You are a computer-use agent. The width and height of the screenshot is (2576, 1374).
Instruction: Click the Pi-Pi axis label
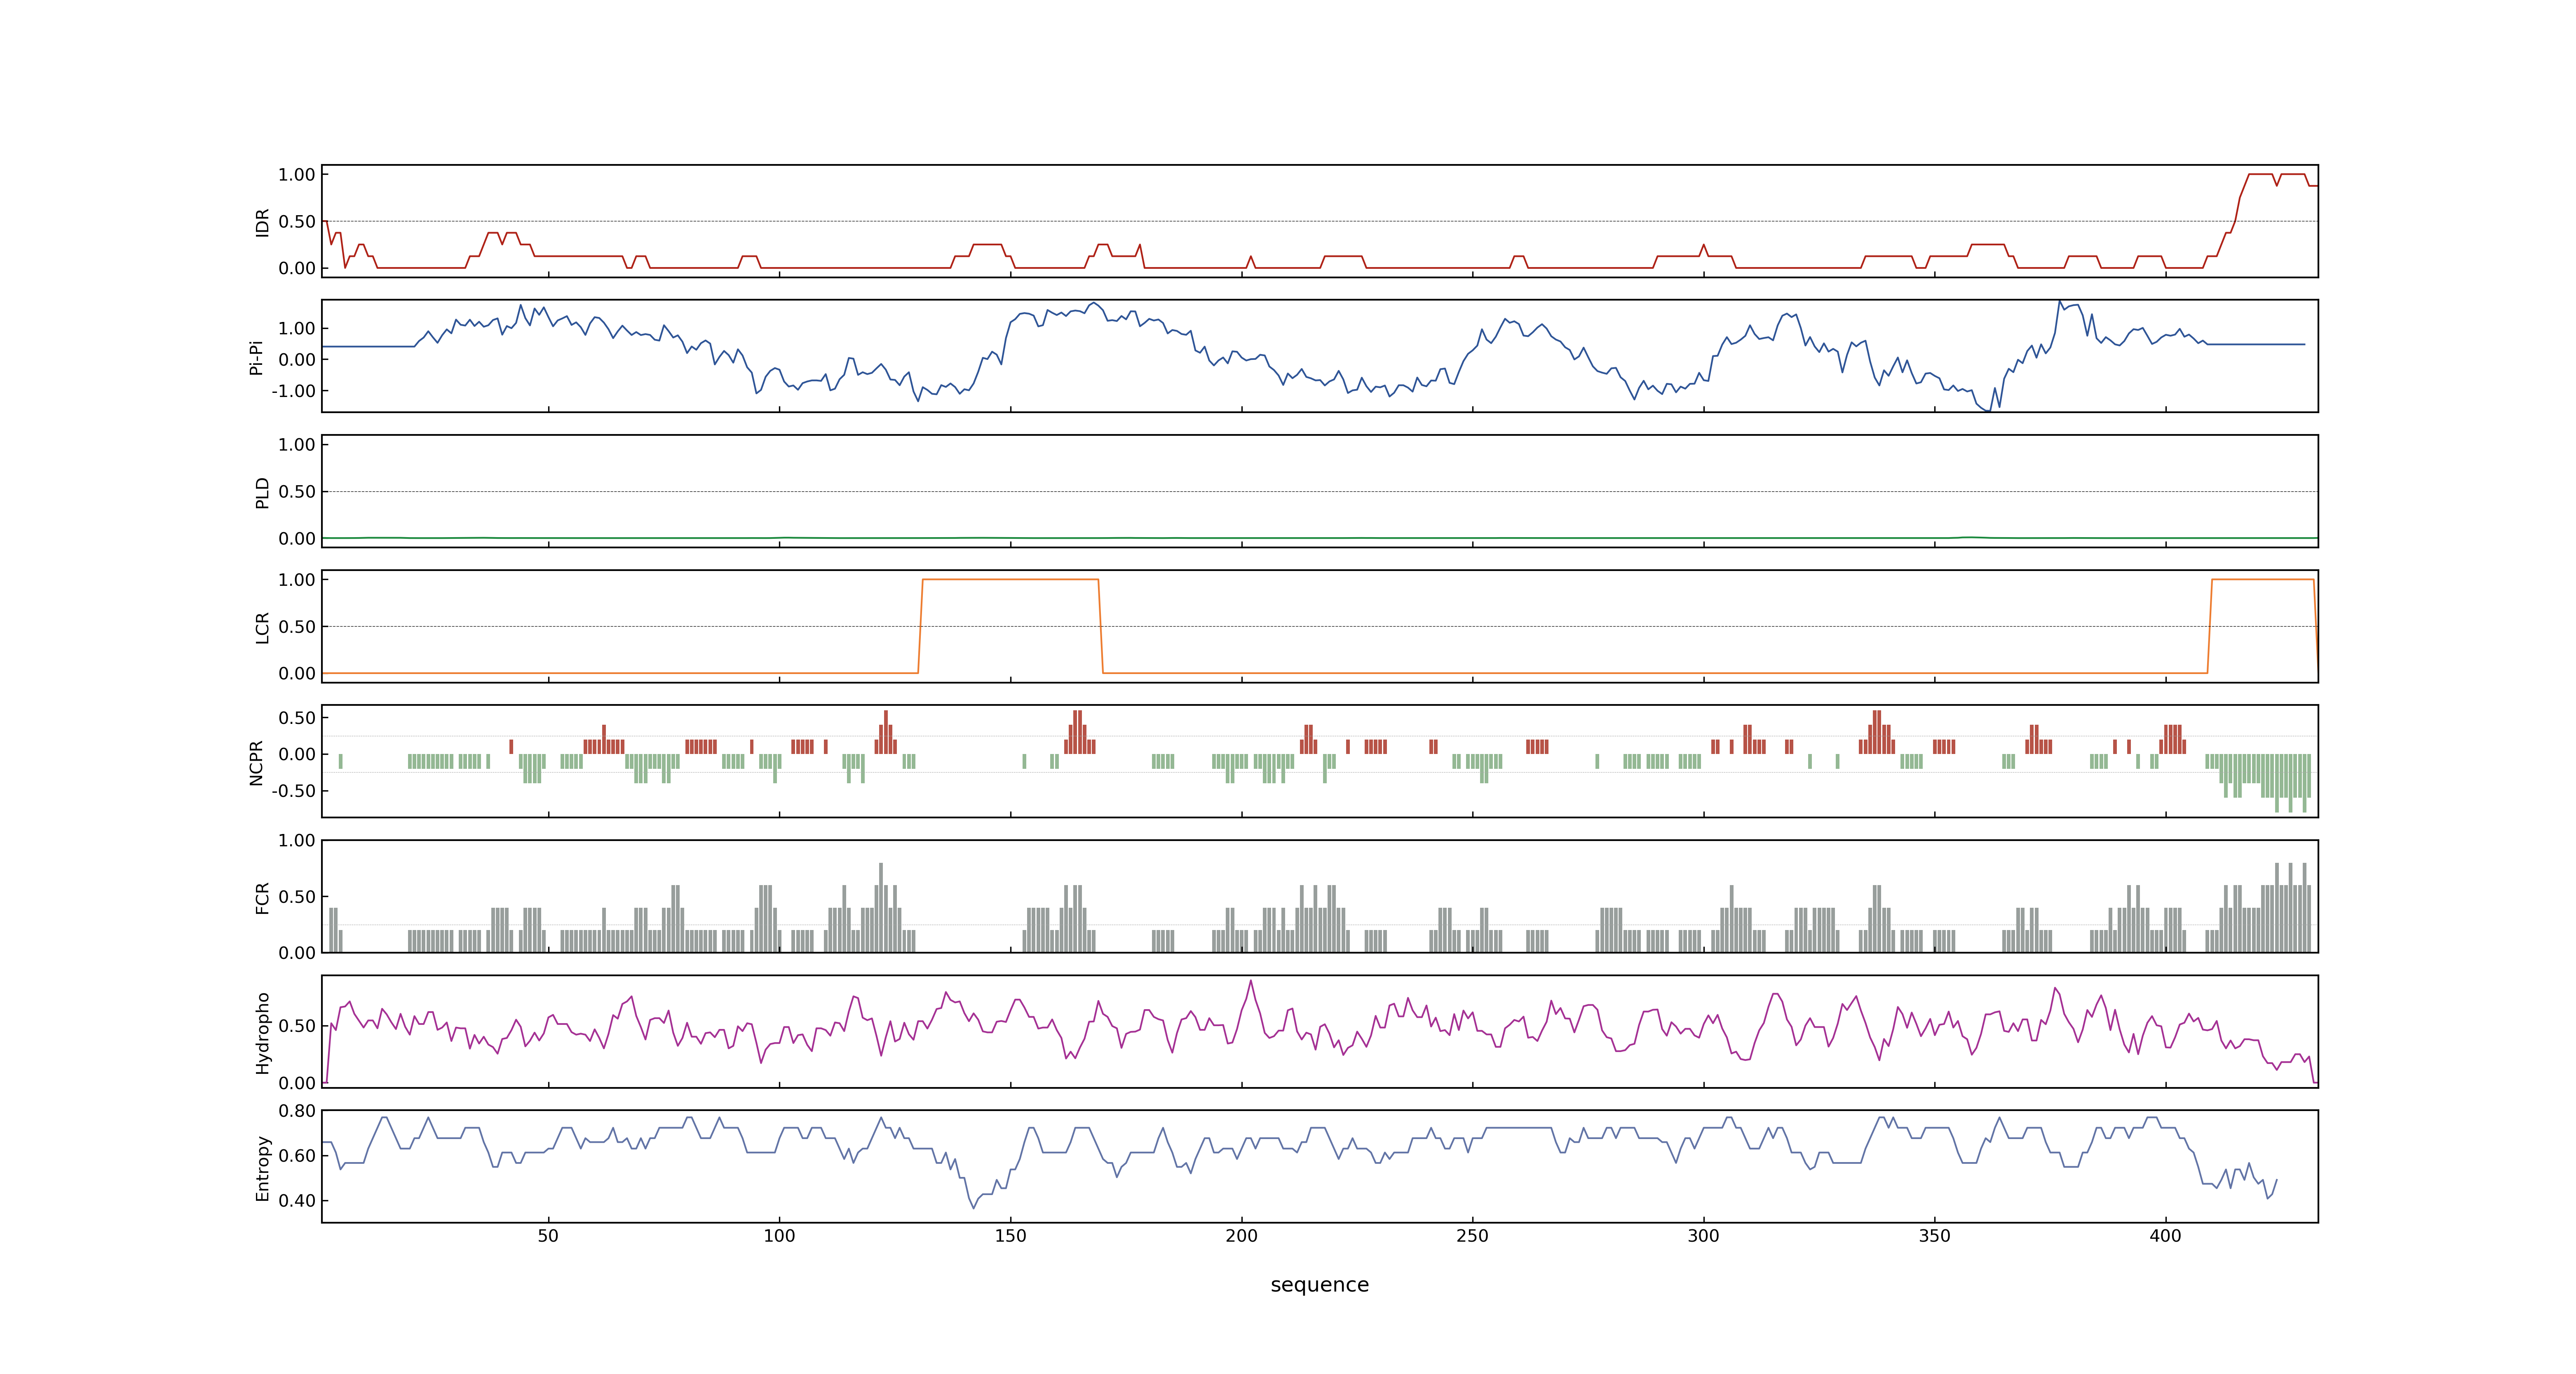256,357
